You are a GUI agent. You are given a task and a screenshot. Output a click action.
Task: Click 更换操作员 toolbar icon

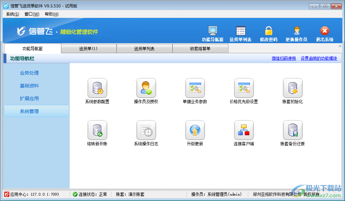296,31
